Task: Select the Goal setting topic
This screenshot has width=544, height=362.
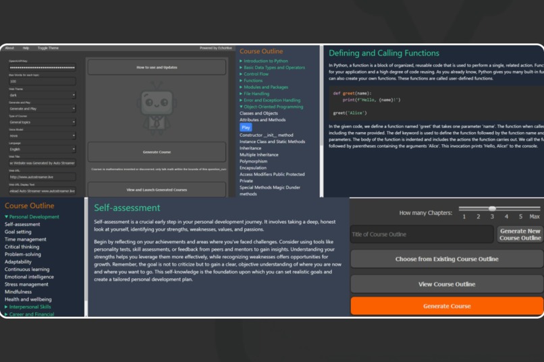Action: pos(18,232)
